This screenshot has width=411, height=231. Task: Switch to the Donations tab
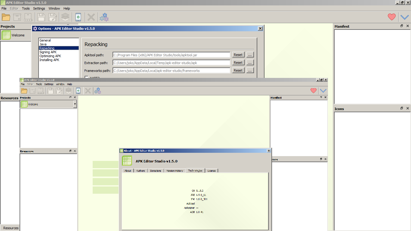(x=156, y=171)
